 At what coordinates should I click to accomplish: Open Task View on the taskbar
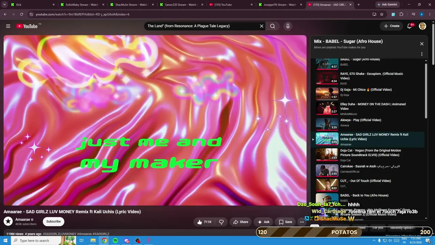pos(82,241)
